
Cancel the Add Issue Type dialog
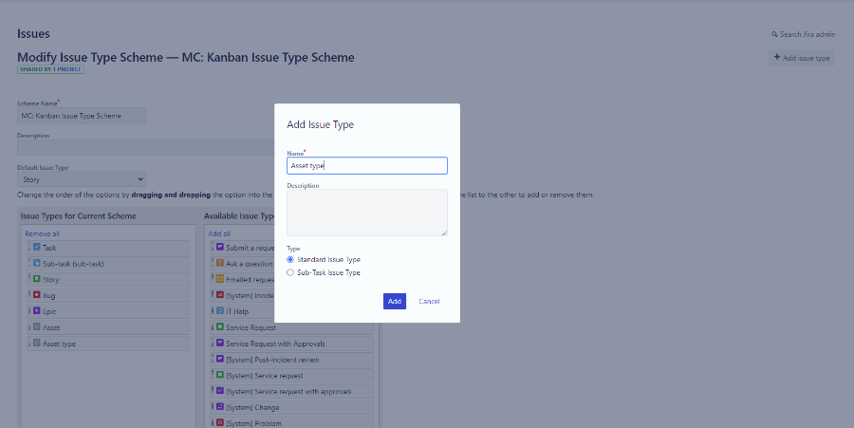(429, 301)
